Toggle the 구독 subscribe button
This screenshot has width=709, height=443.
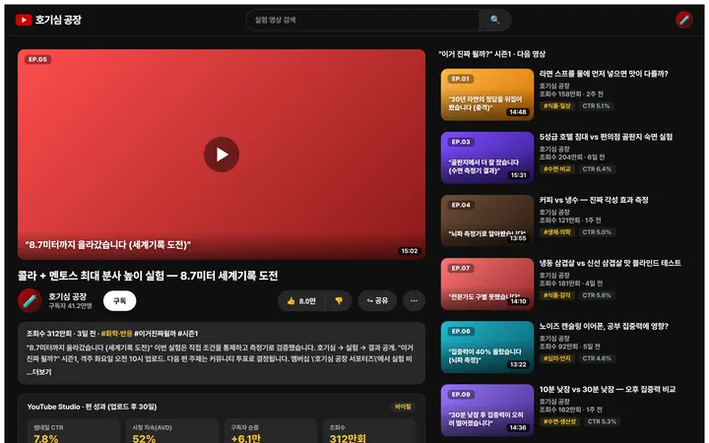[x=119, y=301]
